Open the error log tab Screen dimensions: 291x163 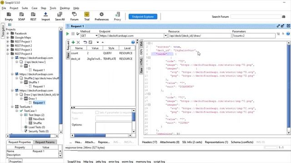point(114,162)
